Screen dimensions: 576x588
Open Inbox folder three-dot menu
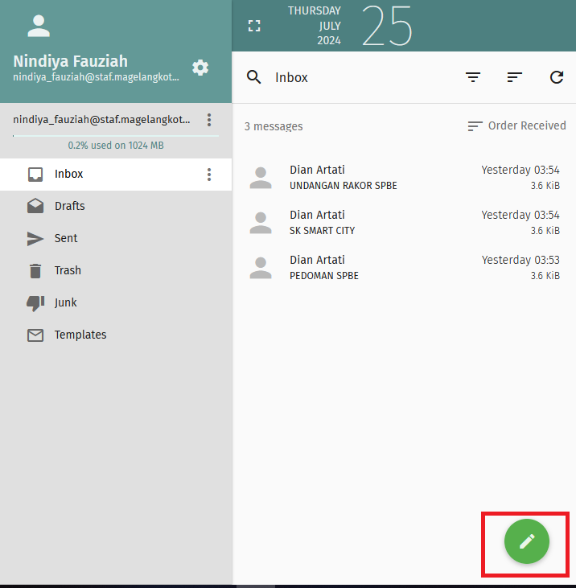point(209,175)
